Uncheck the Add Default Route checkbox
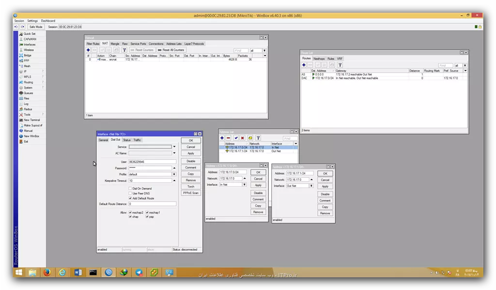Screen dimensions: 496x290 click(x=130, y=198)
